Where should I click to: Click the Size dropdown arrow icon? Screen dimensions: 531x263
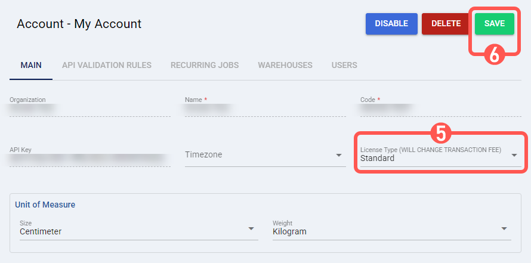coord(251,228)
